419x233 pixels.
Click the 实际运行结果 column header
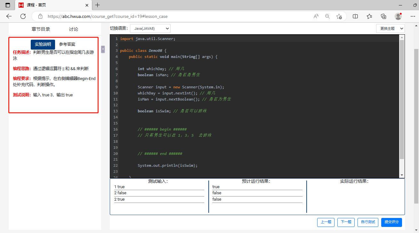pyautogui.click(x=354, y=181)
